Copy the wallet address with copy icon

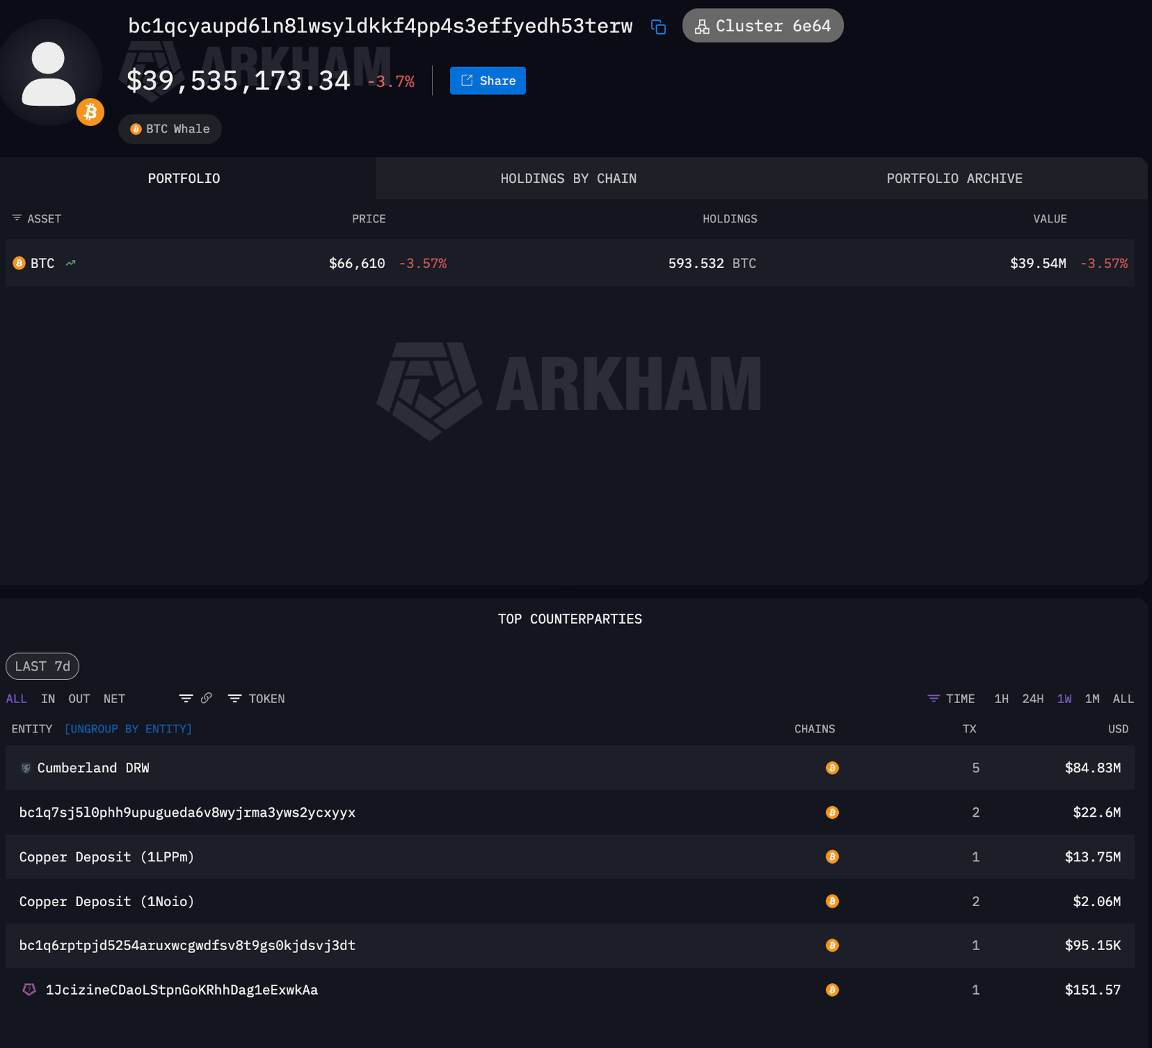click(658, 27)
